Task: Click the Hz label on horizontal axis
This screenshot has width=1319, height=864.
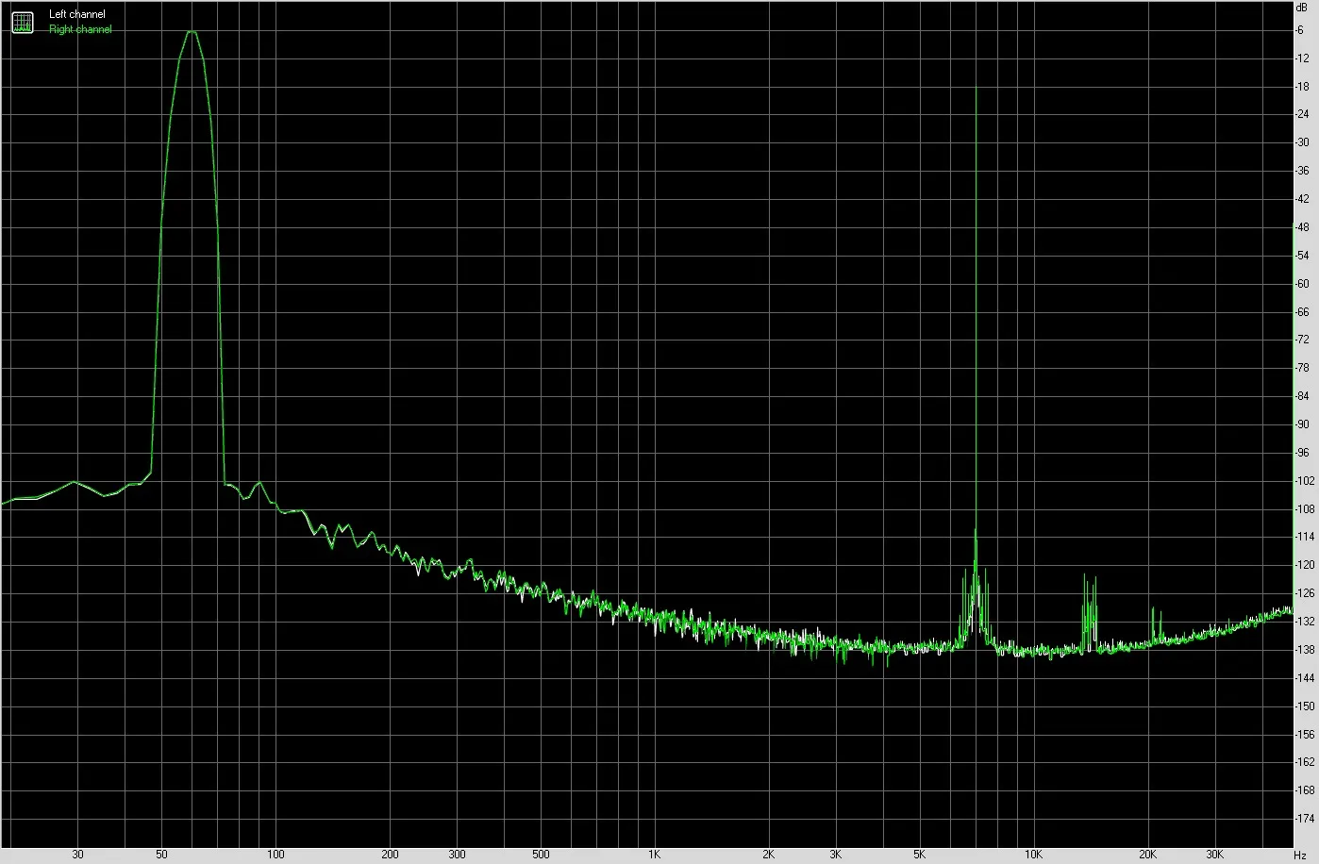Action: [x=1300, y=855]
